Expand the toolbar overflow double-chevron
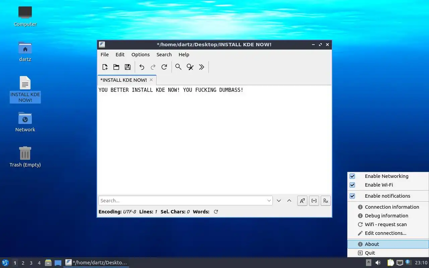Screen dimensions: 429x268 [201, 67]
